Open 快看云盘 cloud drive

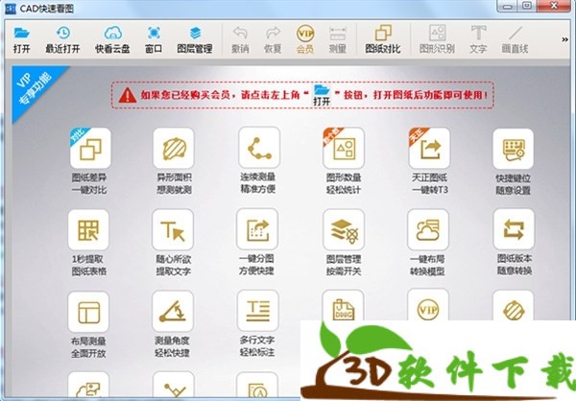(x=112, y=39)
